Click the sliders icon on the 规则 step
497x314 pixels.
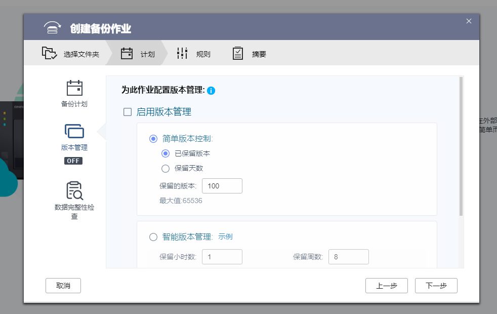point(181,53)
